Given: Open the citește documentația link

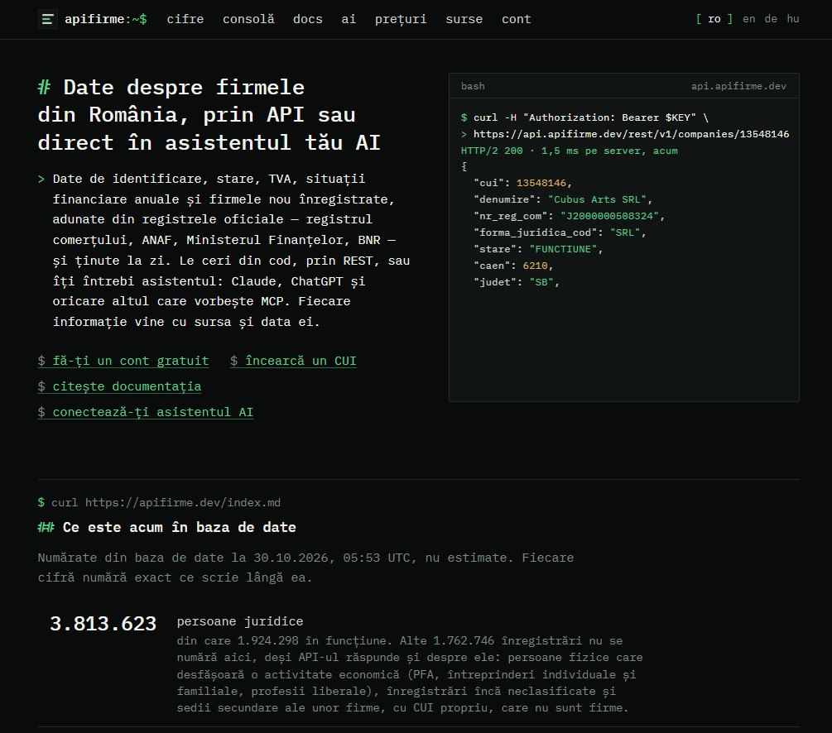Looking at the screenshot, I should click(119, 386).
